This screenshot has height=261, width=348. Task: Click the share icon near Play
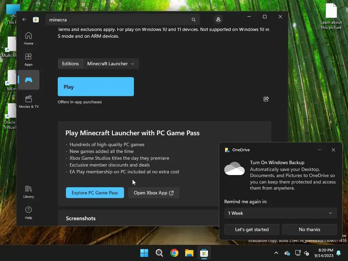click(266, 99)
